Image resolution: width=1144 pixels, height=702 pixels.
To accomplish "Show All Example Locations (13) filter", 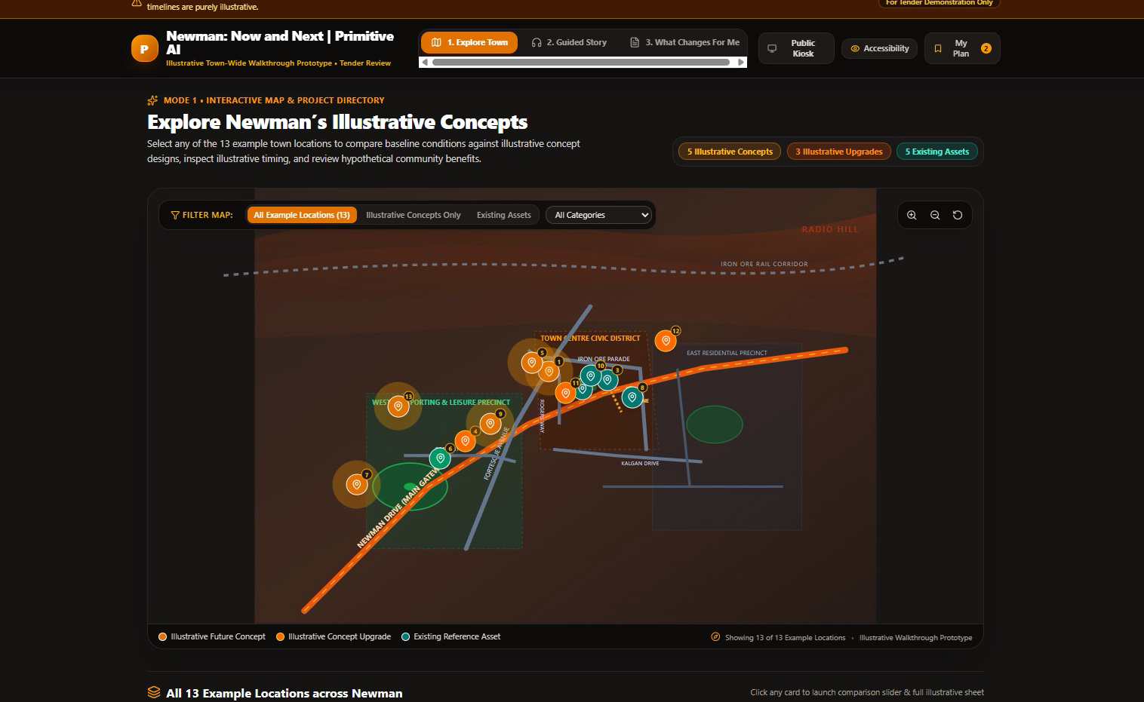I will (x=302, y=215).
